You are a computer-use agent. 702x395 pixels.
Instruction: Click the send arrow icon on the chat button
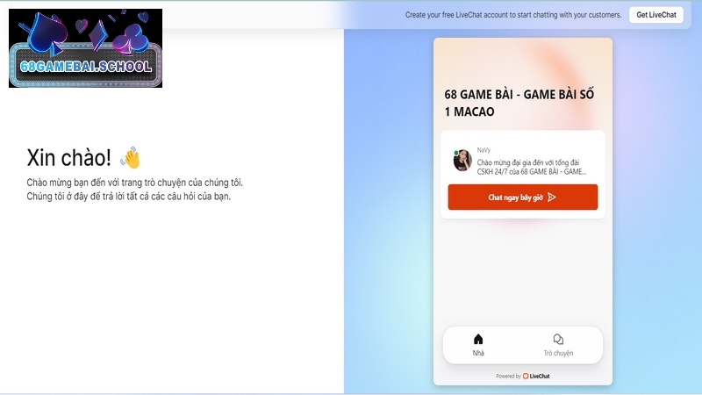tap(552, 197)
